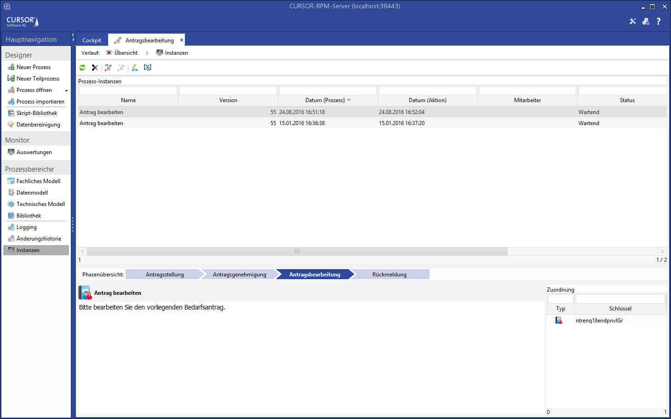Collapse the Hauptnavigation sidebar panel

click(73, 37)
